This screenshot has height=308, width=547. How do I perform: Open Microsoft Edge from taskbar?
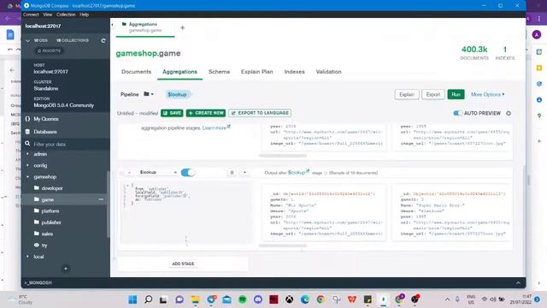(305, 299)
